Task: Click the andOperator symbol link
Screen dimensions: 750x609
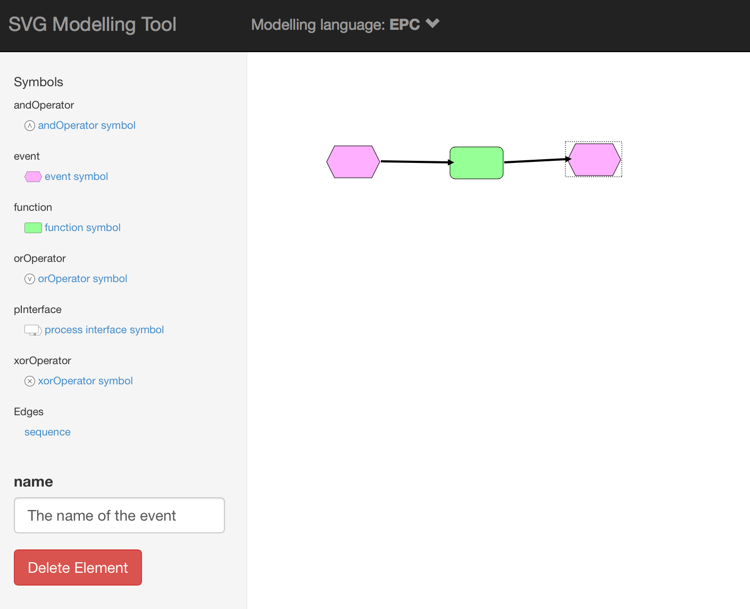Action: (x=87, y=126)
